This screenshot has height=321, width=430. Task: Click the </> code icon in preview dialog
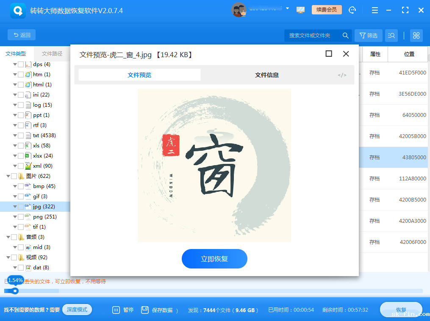pyautogui.click(x=342, y=75)
